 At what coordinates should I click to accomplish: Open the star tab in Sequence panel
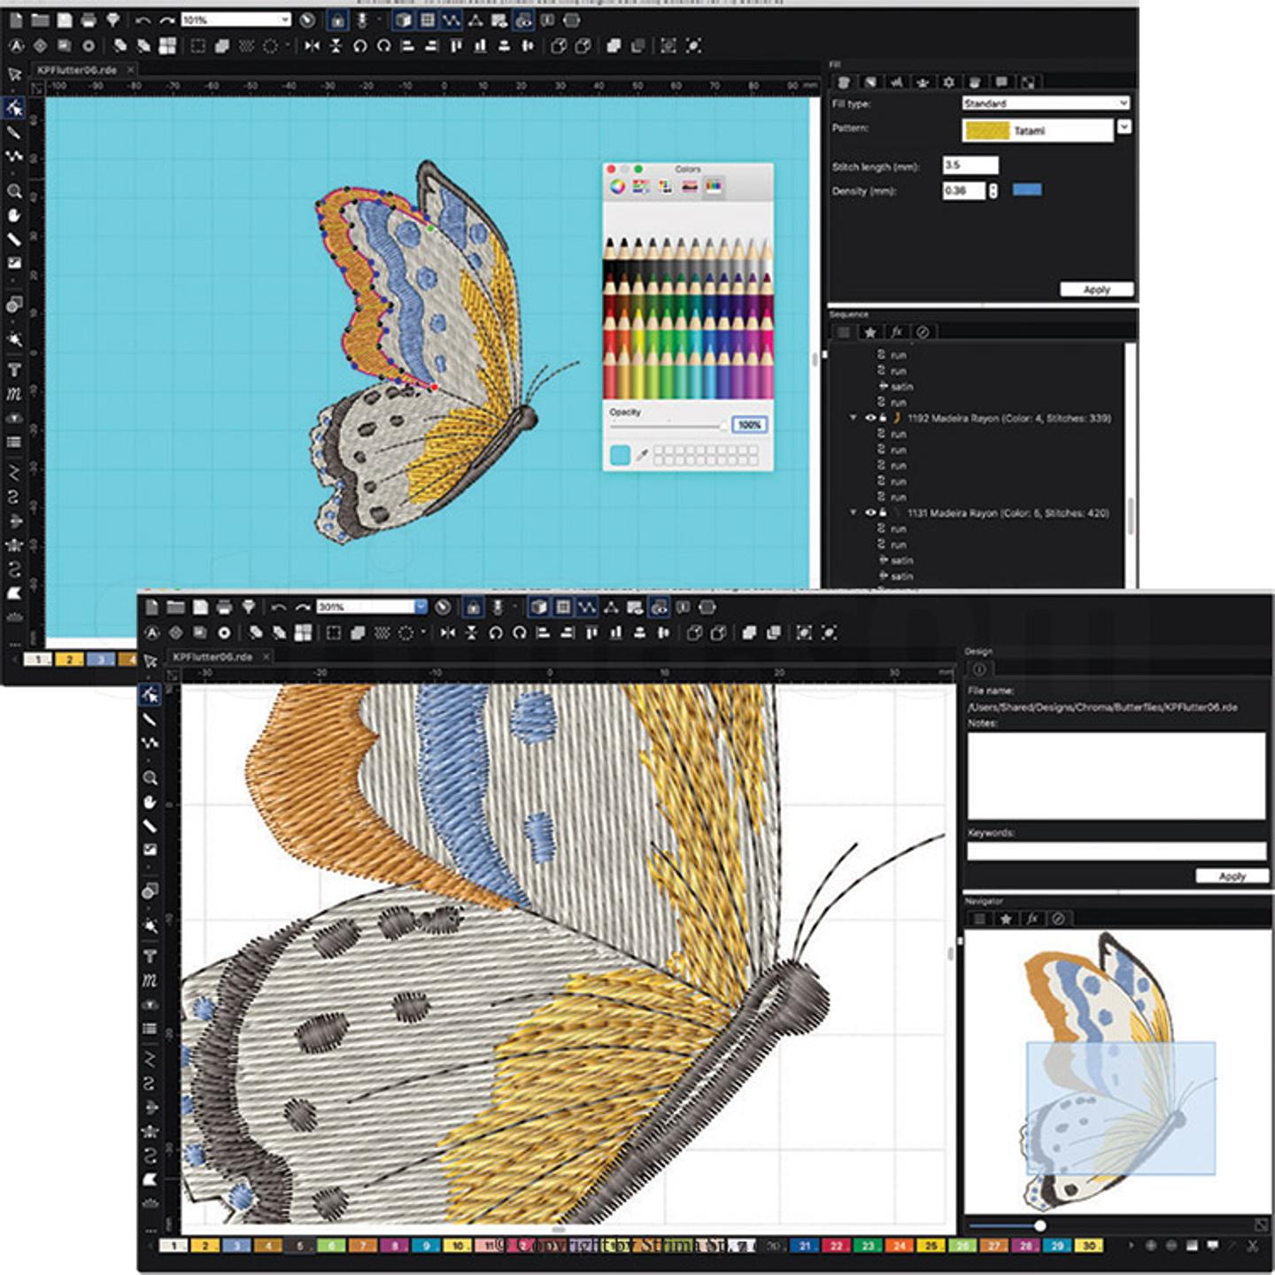point(870,332)
